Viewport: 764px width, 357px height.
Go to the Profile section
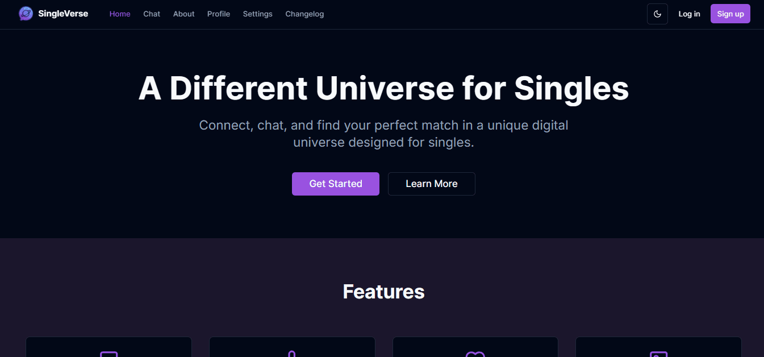pyautogui.click(x=219, y=14)
